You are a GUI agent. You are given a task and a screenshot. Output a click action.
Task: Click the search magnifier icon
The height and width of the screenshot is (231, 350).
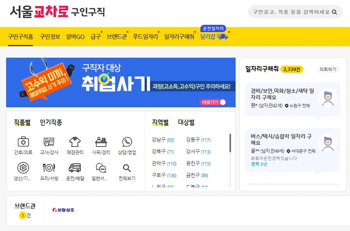(334, 12)
